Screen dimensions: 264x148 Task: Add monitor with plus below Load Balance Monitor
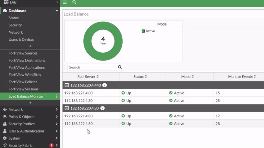30,103
